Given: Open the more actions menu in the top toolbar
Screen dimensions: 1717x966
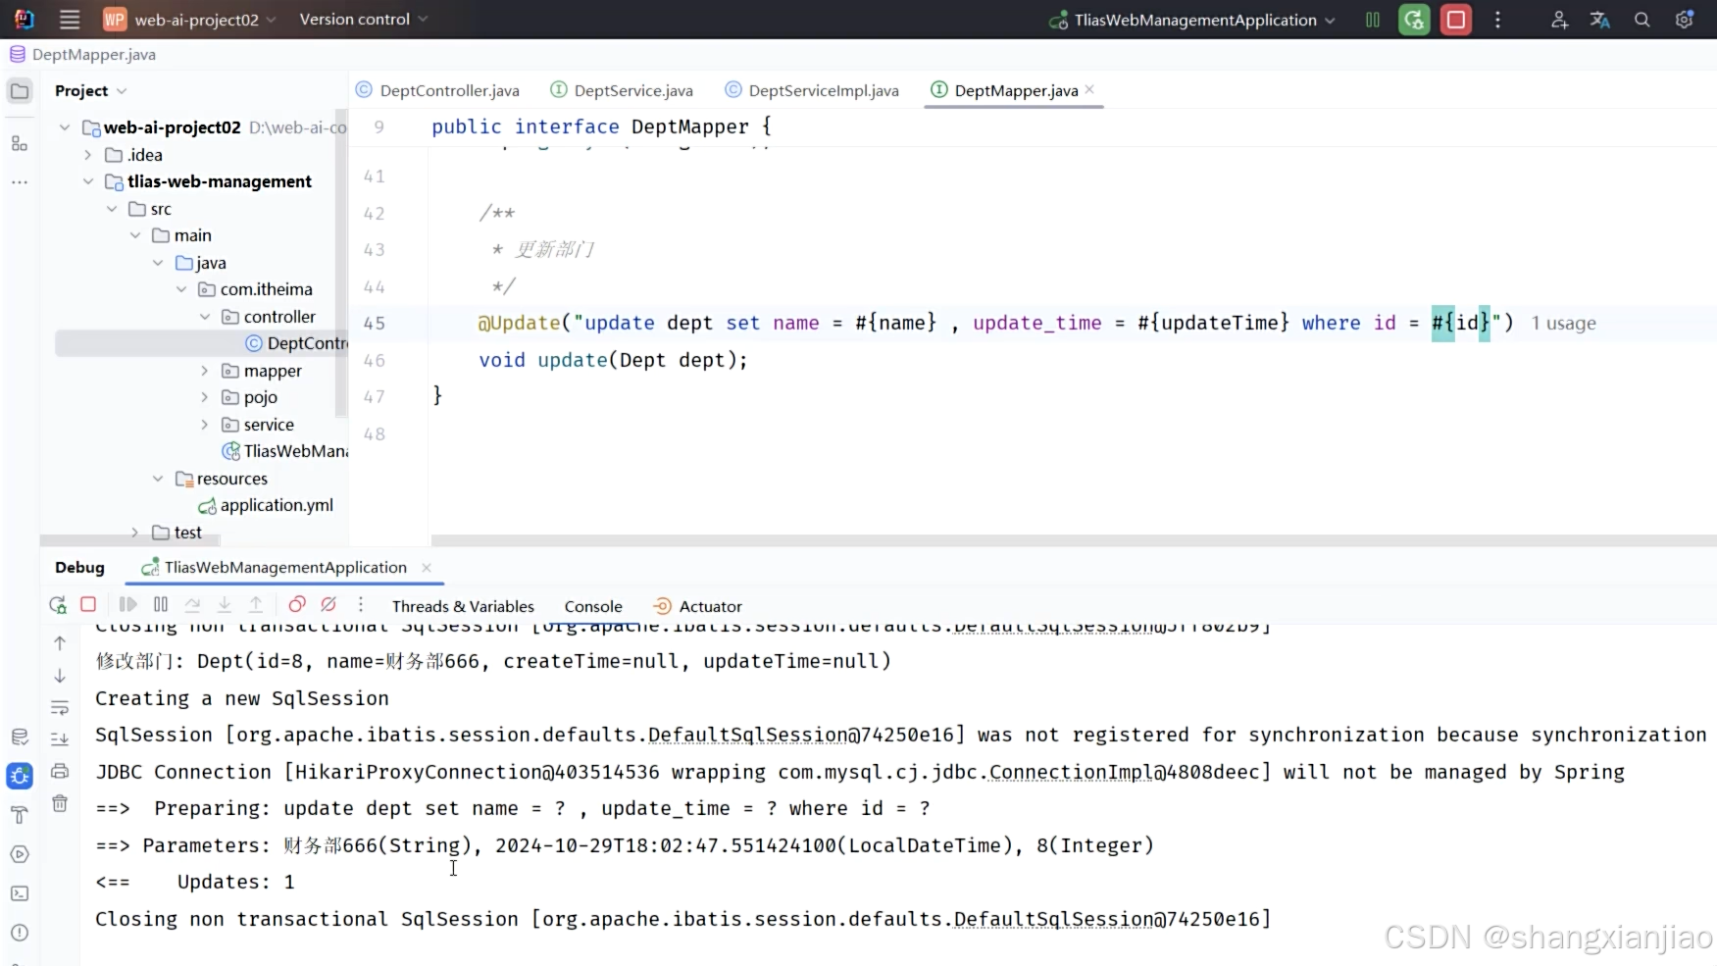Looking at the screenshot, I should 1497,20.
